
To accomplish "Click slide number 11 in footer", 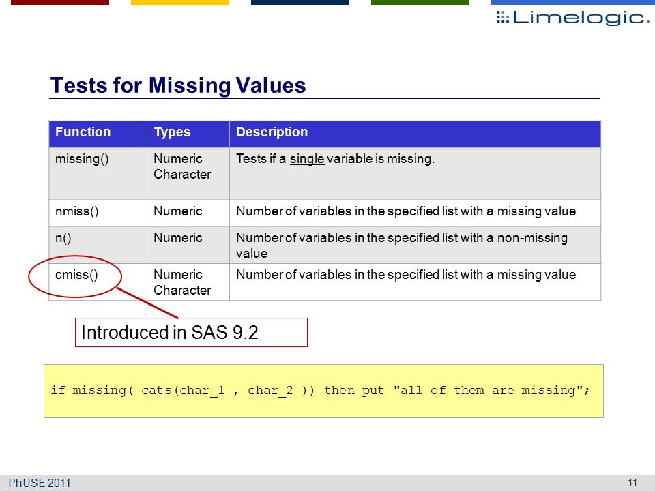I will [x=632, y=483].
